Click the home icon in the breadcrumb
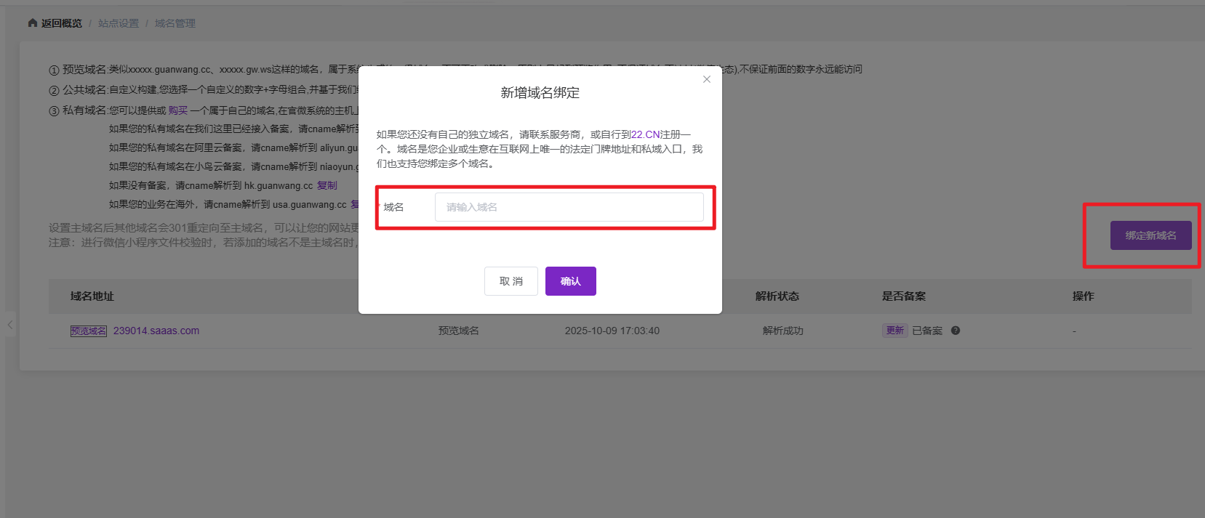 point(33,23)
